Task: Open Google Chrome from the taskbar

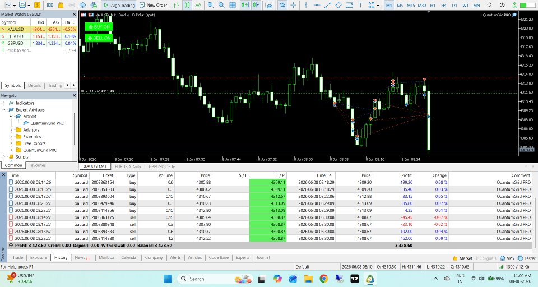Action: pos(323,279)
